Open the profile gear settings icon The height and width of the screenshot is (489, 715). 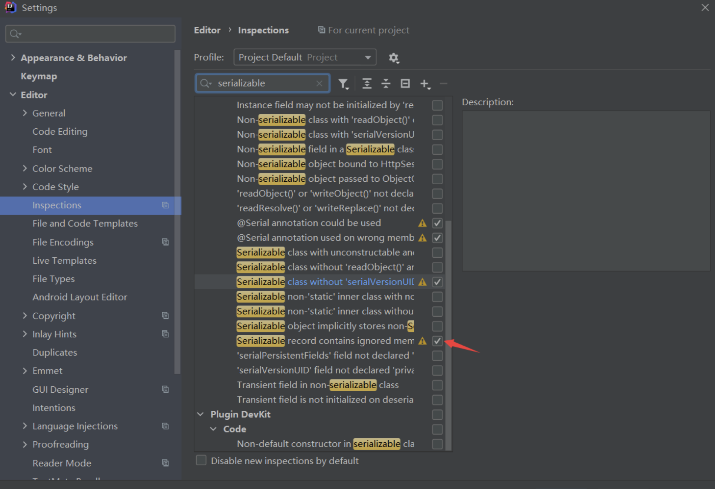point(394,58)
